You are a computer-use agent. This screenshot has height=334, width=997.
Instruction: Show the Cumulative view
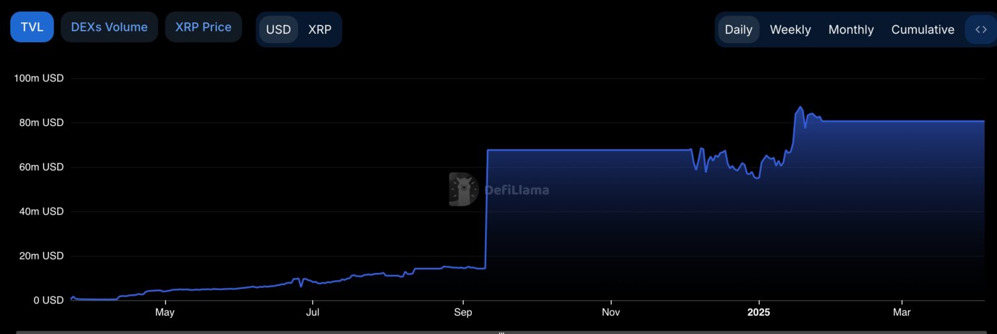(x=922, y=30)
